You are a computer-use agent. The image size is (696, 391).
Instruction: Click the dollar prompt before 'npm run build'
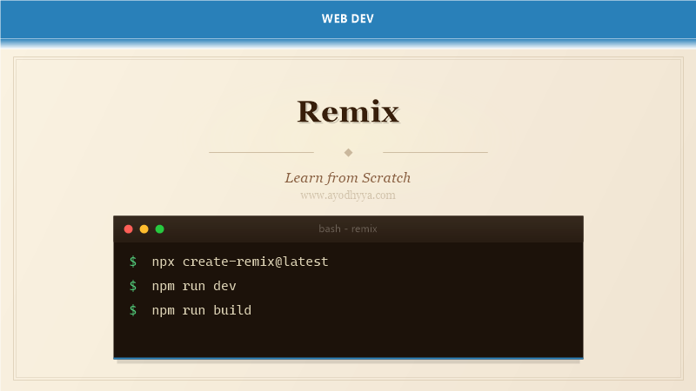click(133, 310)
